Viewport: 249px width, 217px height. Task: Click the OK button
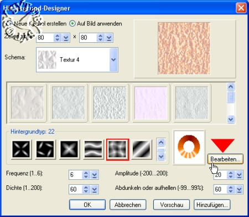(x=87, y=205)
